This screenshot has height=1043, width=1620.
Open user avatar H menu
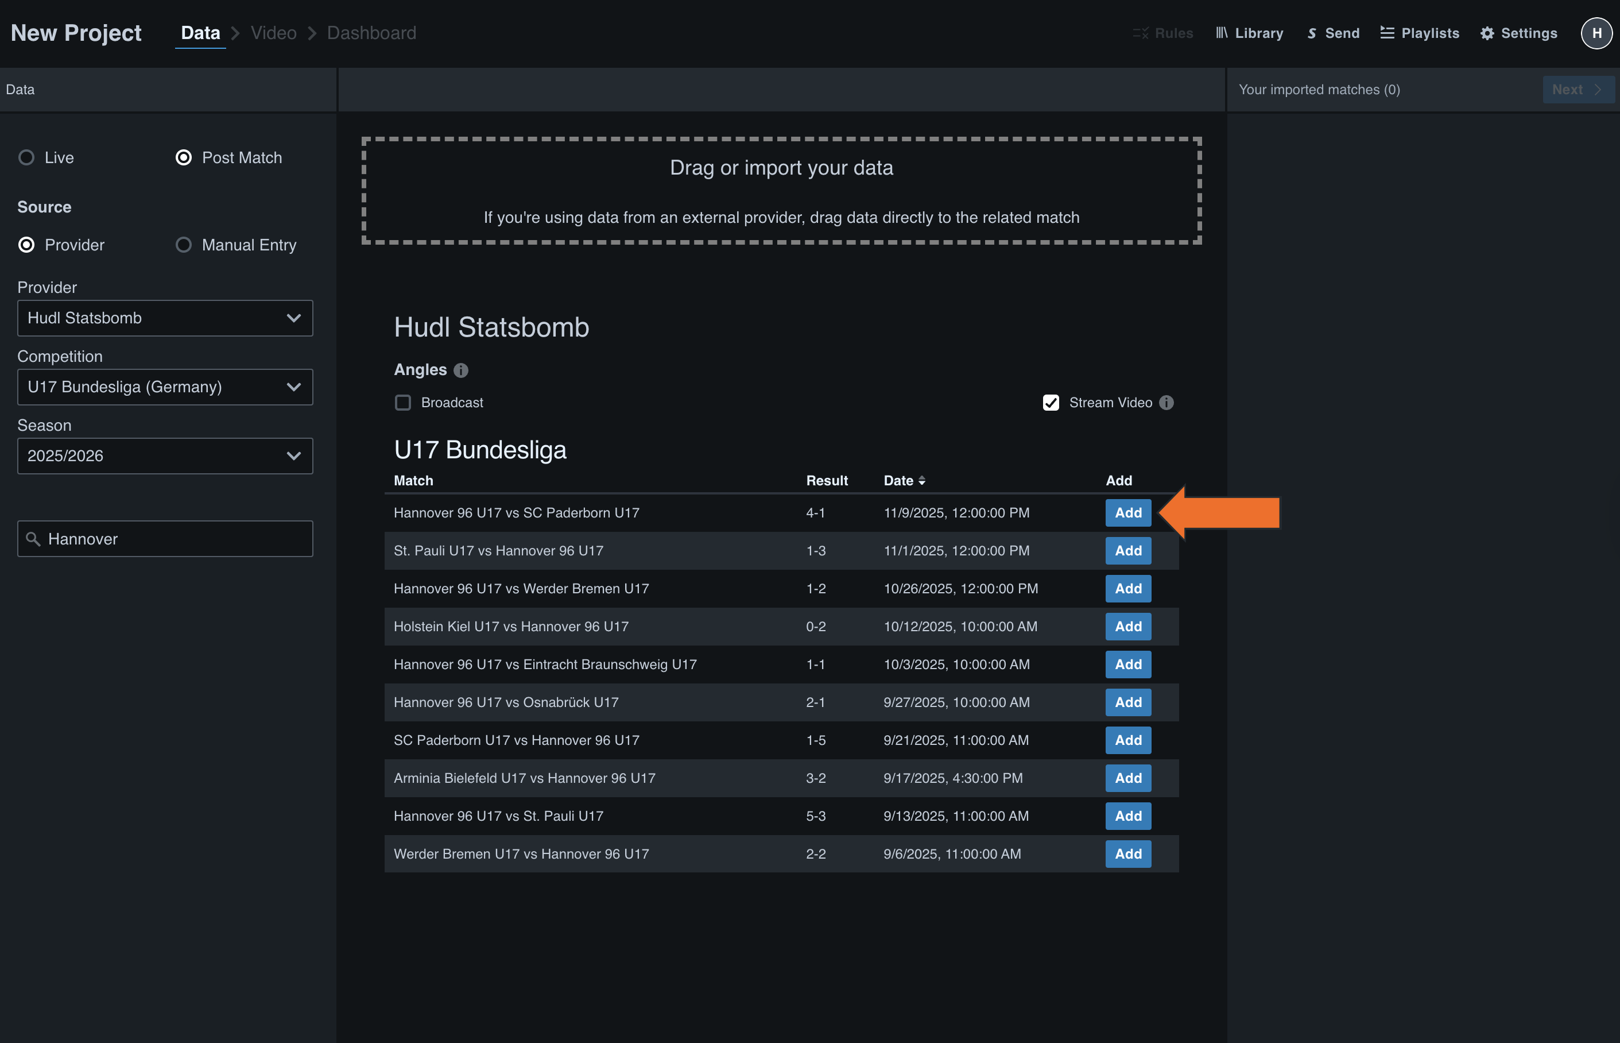pos(1596,33)
